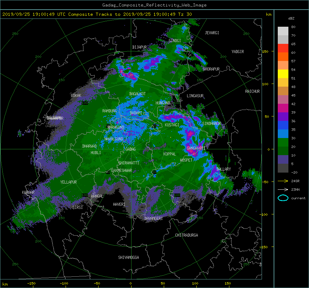The height and width of the screenshot is (288, 309).
Task: Click the yellow 24SR arrow legend icon
Action: pyautogui.click(x=283, y=181)
